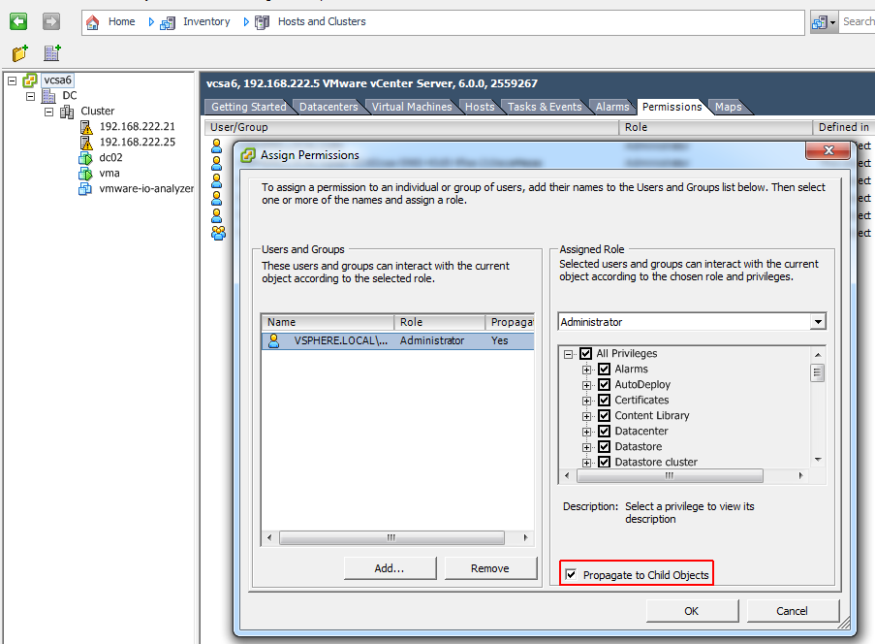
Task: Select the vma virtual machine
Action: [109, 174]
